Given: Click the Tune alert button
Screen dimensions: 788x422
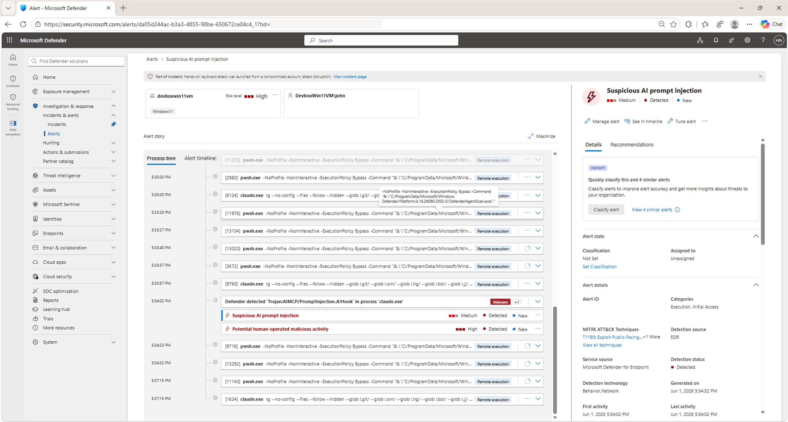Looking at the screenshot, I should (x=681, y=121).
